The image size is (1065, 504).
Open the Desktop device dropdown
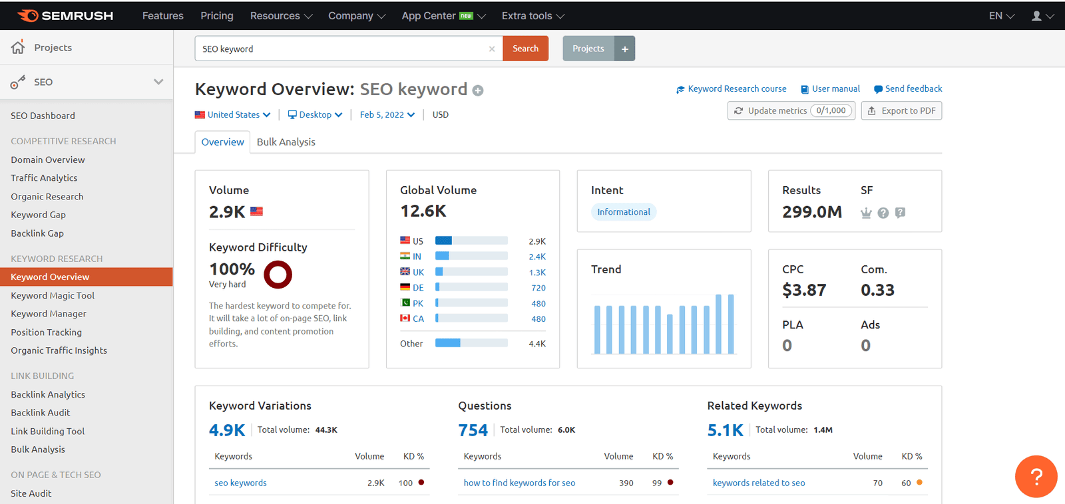[315, 114]
